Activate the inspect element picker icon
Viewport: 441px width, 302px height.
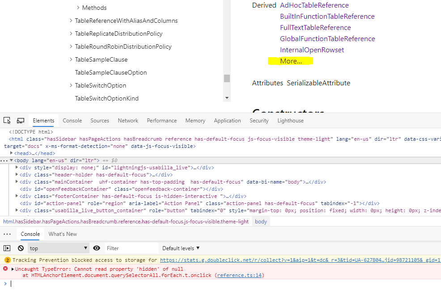click(x=7, y=121)
